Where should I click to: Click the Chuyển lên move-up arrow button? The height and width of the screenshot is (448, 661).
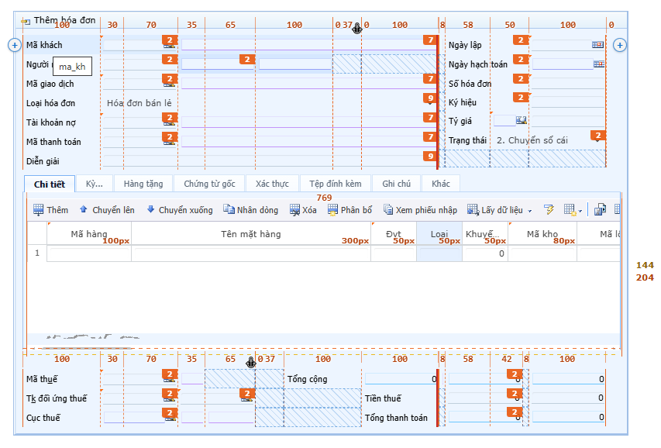pyautogui.click(x=107, y=209)
